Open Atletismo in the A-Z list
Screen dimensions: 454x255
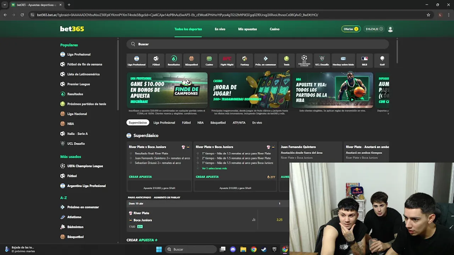[x=74, y=217]
